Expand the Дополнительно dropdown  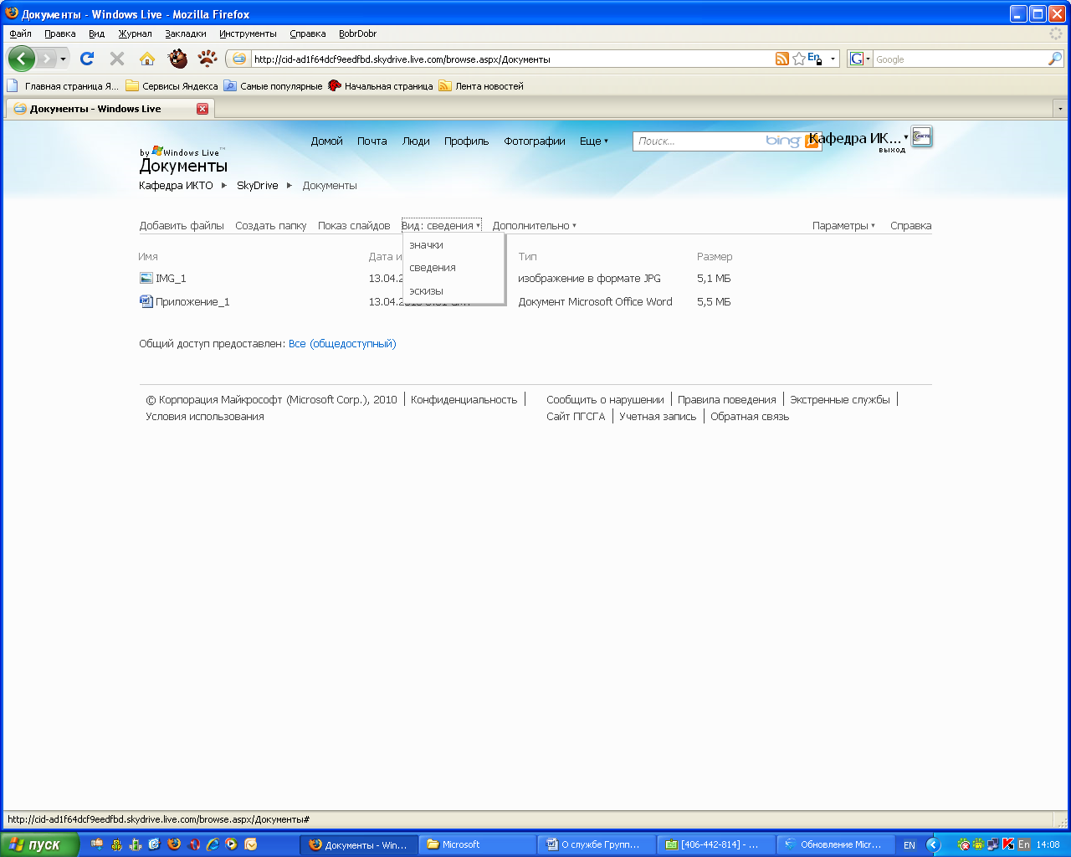pos(534,226)
